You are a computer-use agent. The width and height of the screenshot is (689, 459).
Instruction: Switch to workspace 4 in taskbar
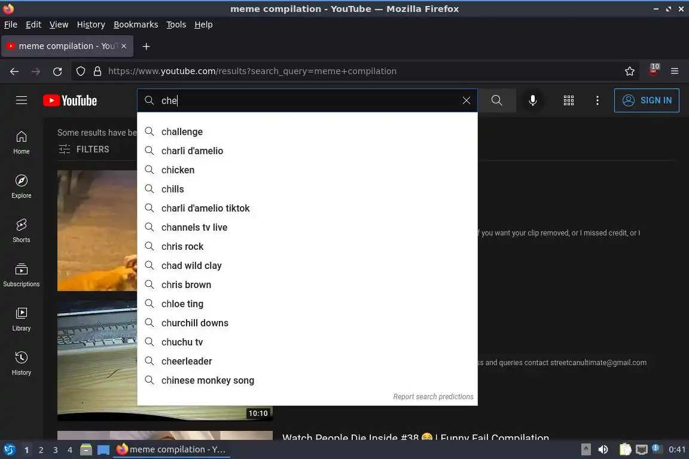(x=69, y=450)
